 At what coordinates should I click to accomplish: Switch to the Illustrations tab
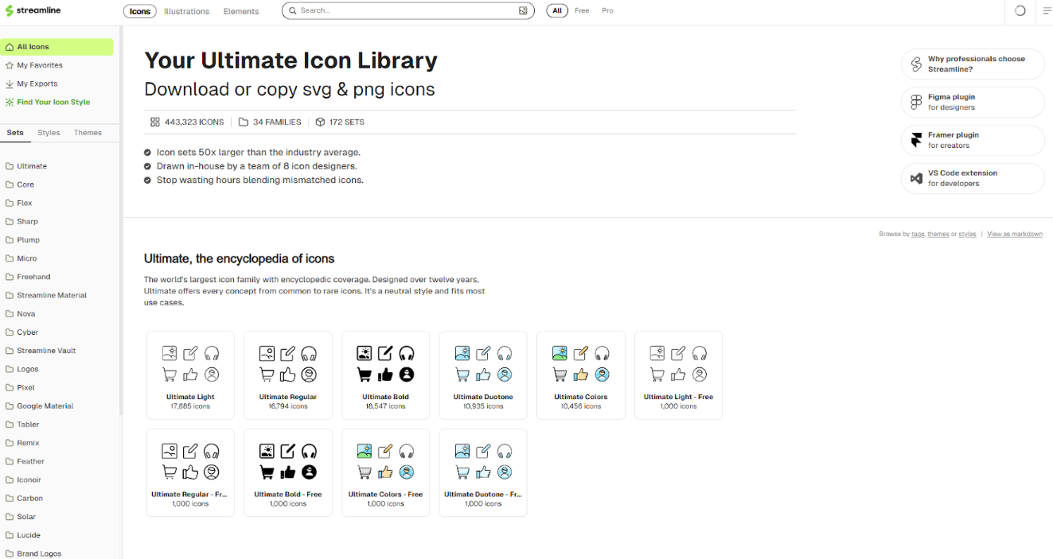(x=186, y=11)
